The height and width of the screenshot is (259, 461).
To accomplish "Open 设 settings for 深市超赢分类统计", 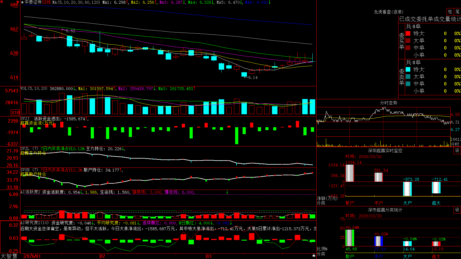I will pos(457,210).
